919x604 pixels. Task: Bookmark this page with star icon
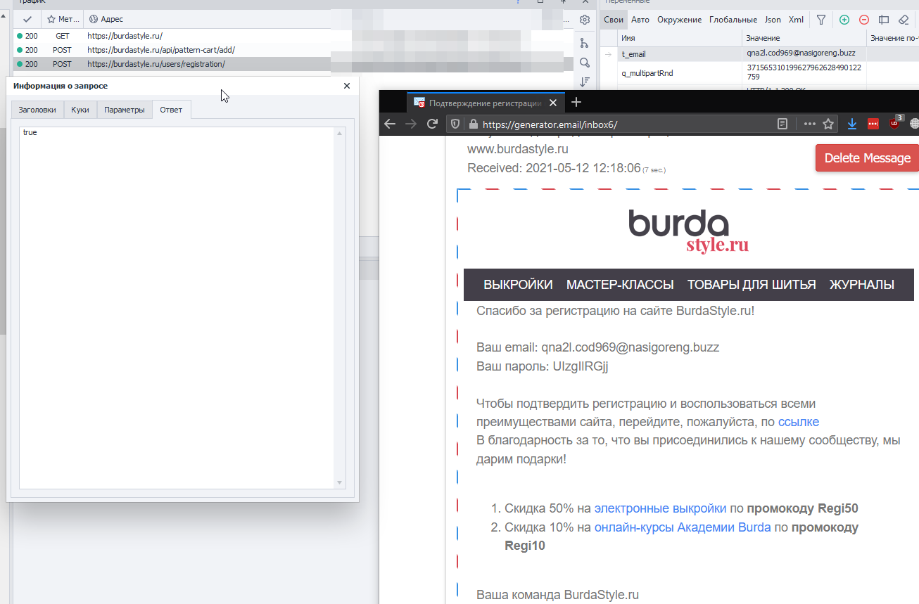tap(828, 124)
